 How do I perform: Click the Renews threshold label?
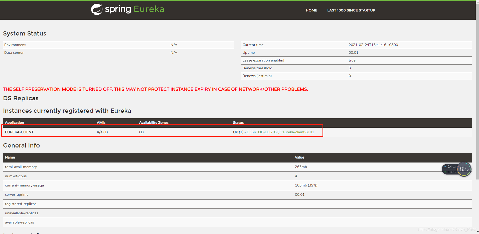257,68
